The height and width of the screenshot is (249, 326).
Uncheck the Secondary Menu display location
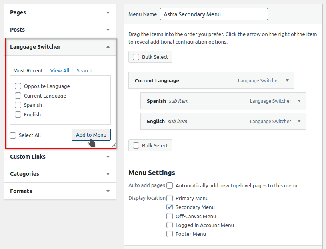tap(169, 207)
